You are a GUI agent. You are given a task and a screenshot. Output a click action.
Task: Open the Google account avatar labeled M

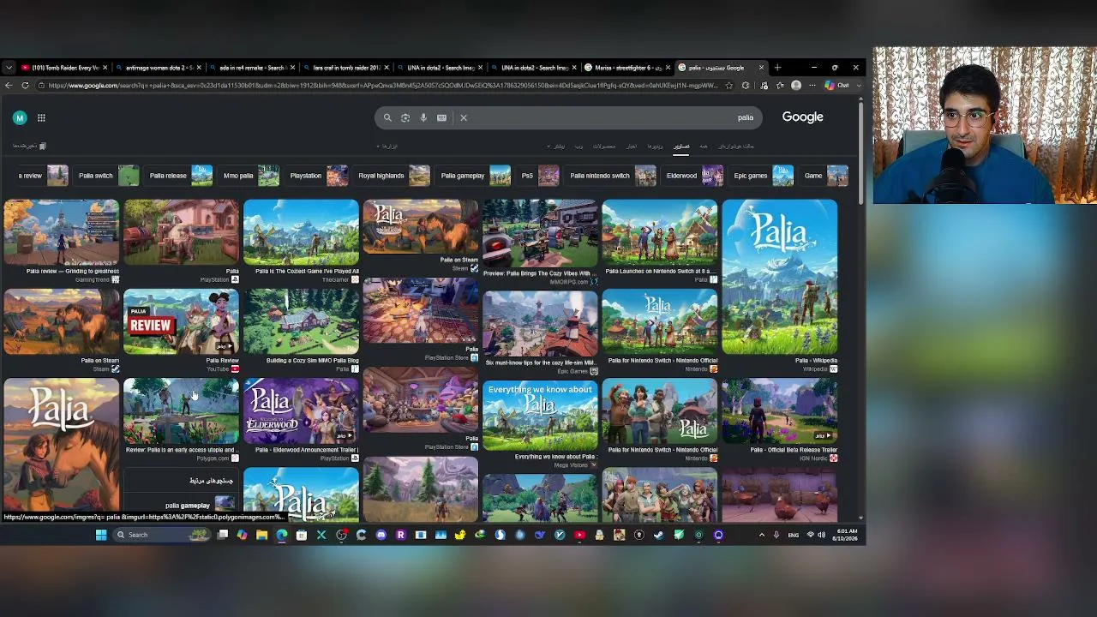coord(20,117)
